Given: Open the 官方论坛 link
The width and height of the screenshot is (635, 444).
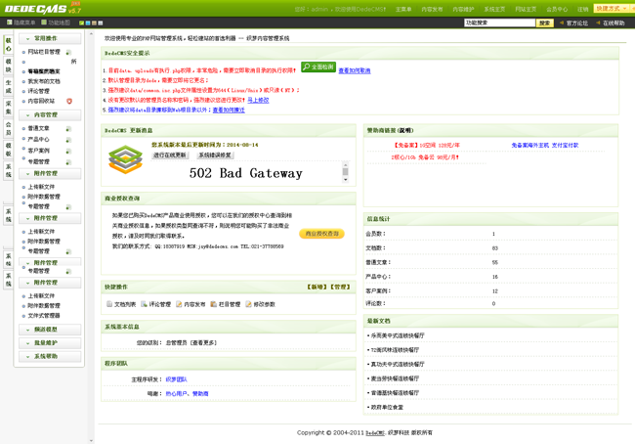Looking at the screenshot, I should point(576,23).
